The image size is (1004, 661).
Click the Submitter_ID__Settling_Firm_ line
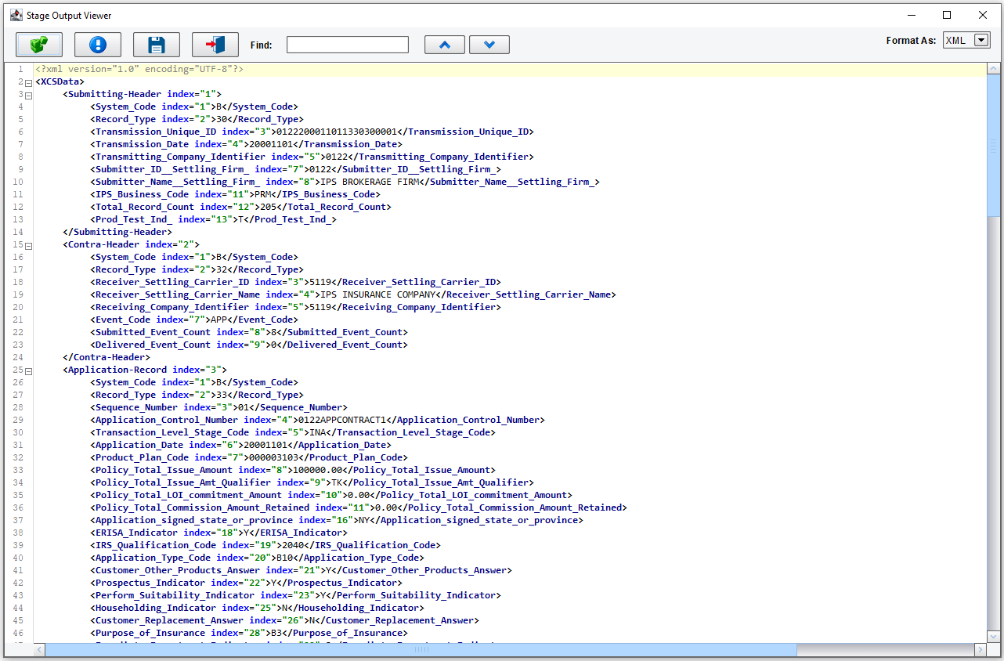tap(295, 169)
